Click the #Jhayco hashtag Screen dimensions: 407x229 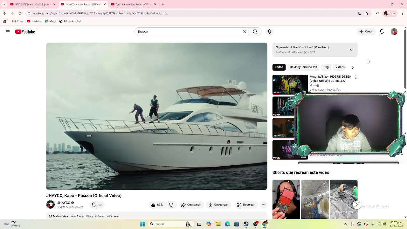click(x=100, y=216)
